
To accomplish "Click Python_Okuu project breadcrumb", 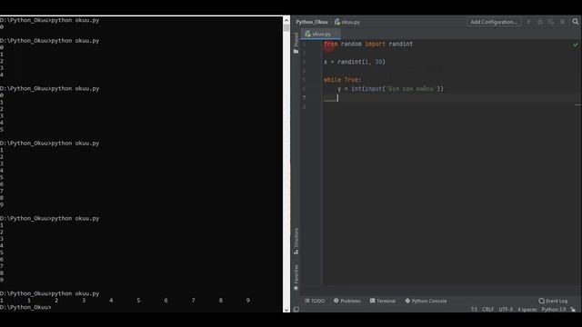I will pyautogui.click(x=312, y=22).
